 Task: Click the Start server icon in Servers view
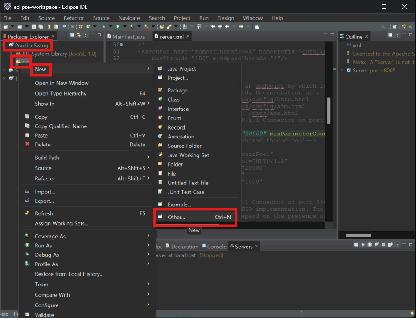point(370,244)
